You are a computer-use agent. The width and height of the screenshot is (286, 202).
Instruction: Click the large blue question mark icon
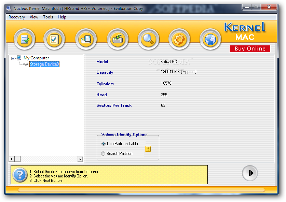[20, 175]
